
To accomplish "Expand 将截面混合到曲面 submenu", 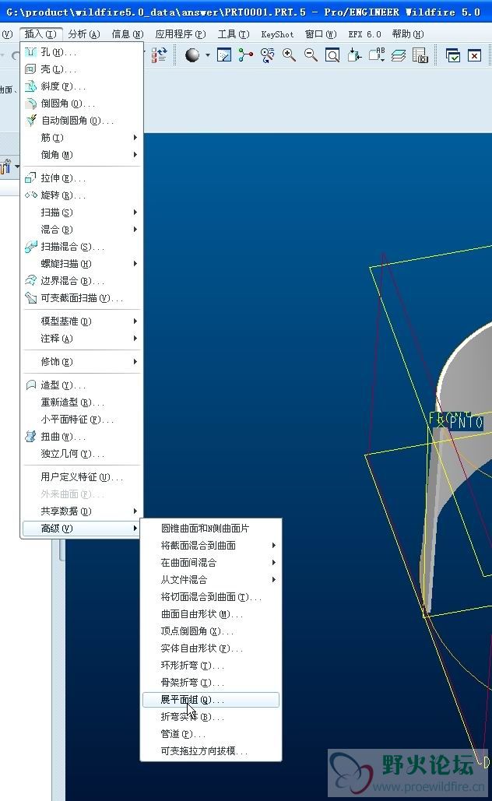I will 211,546.
